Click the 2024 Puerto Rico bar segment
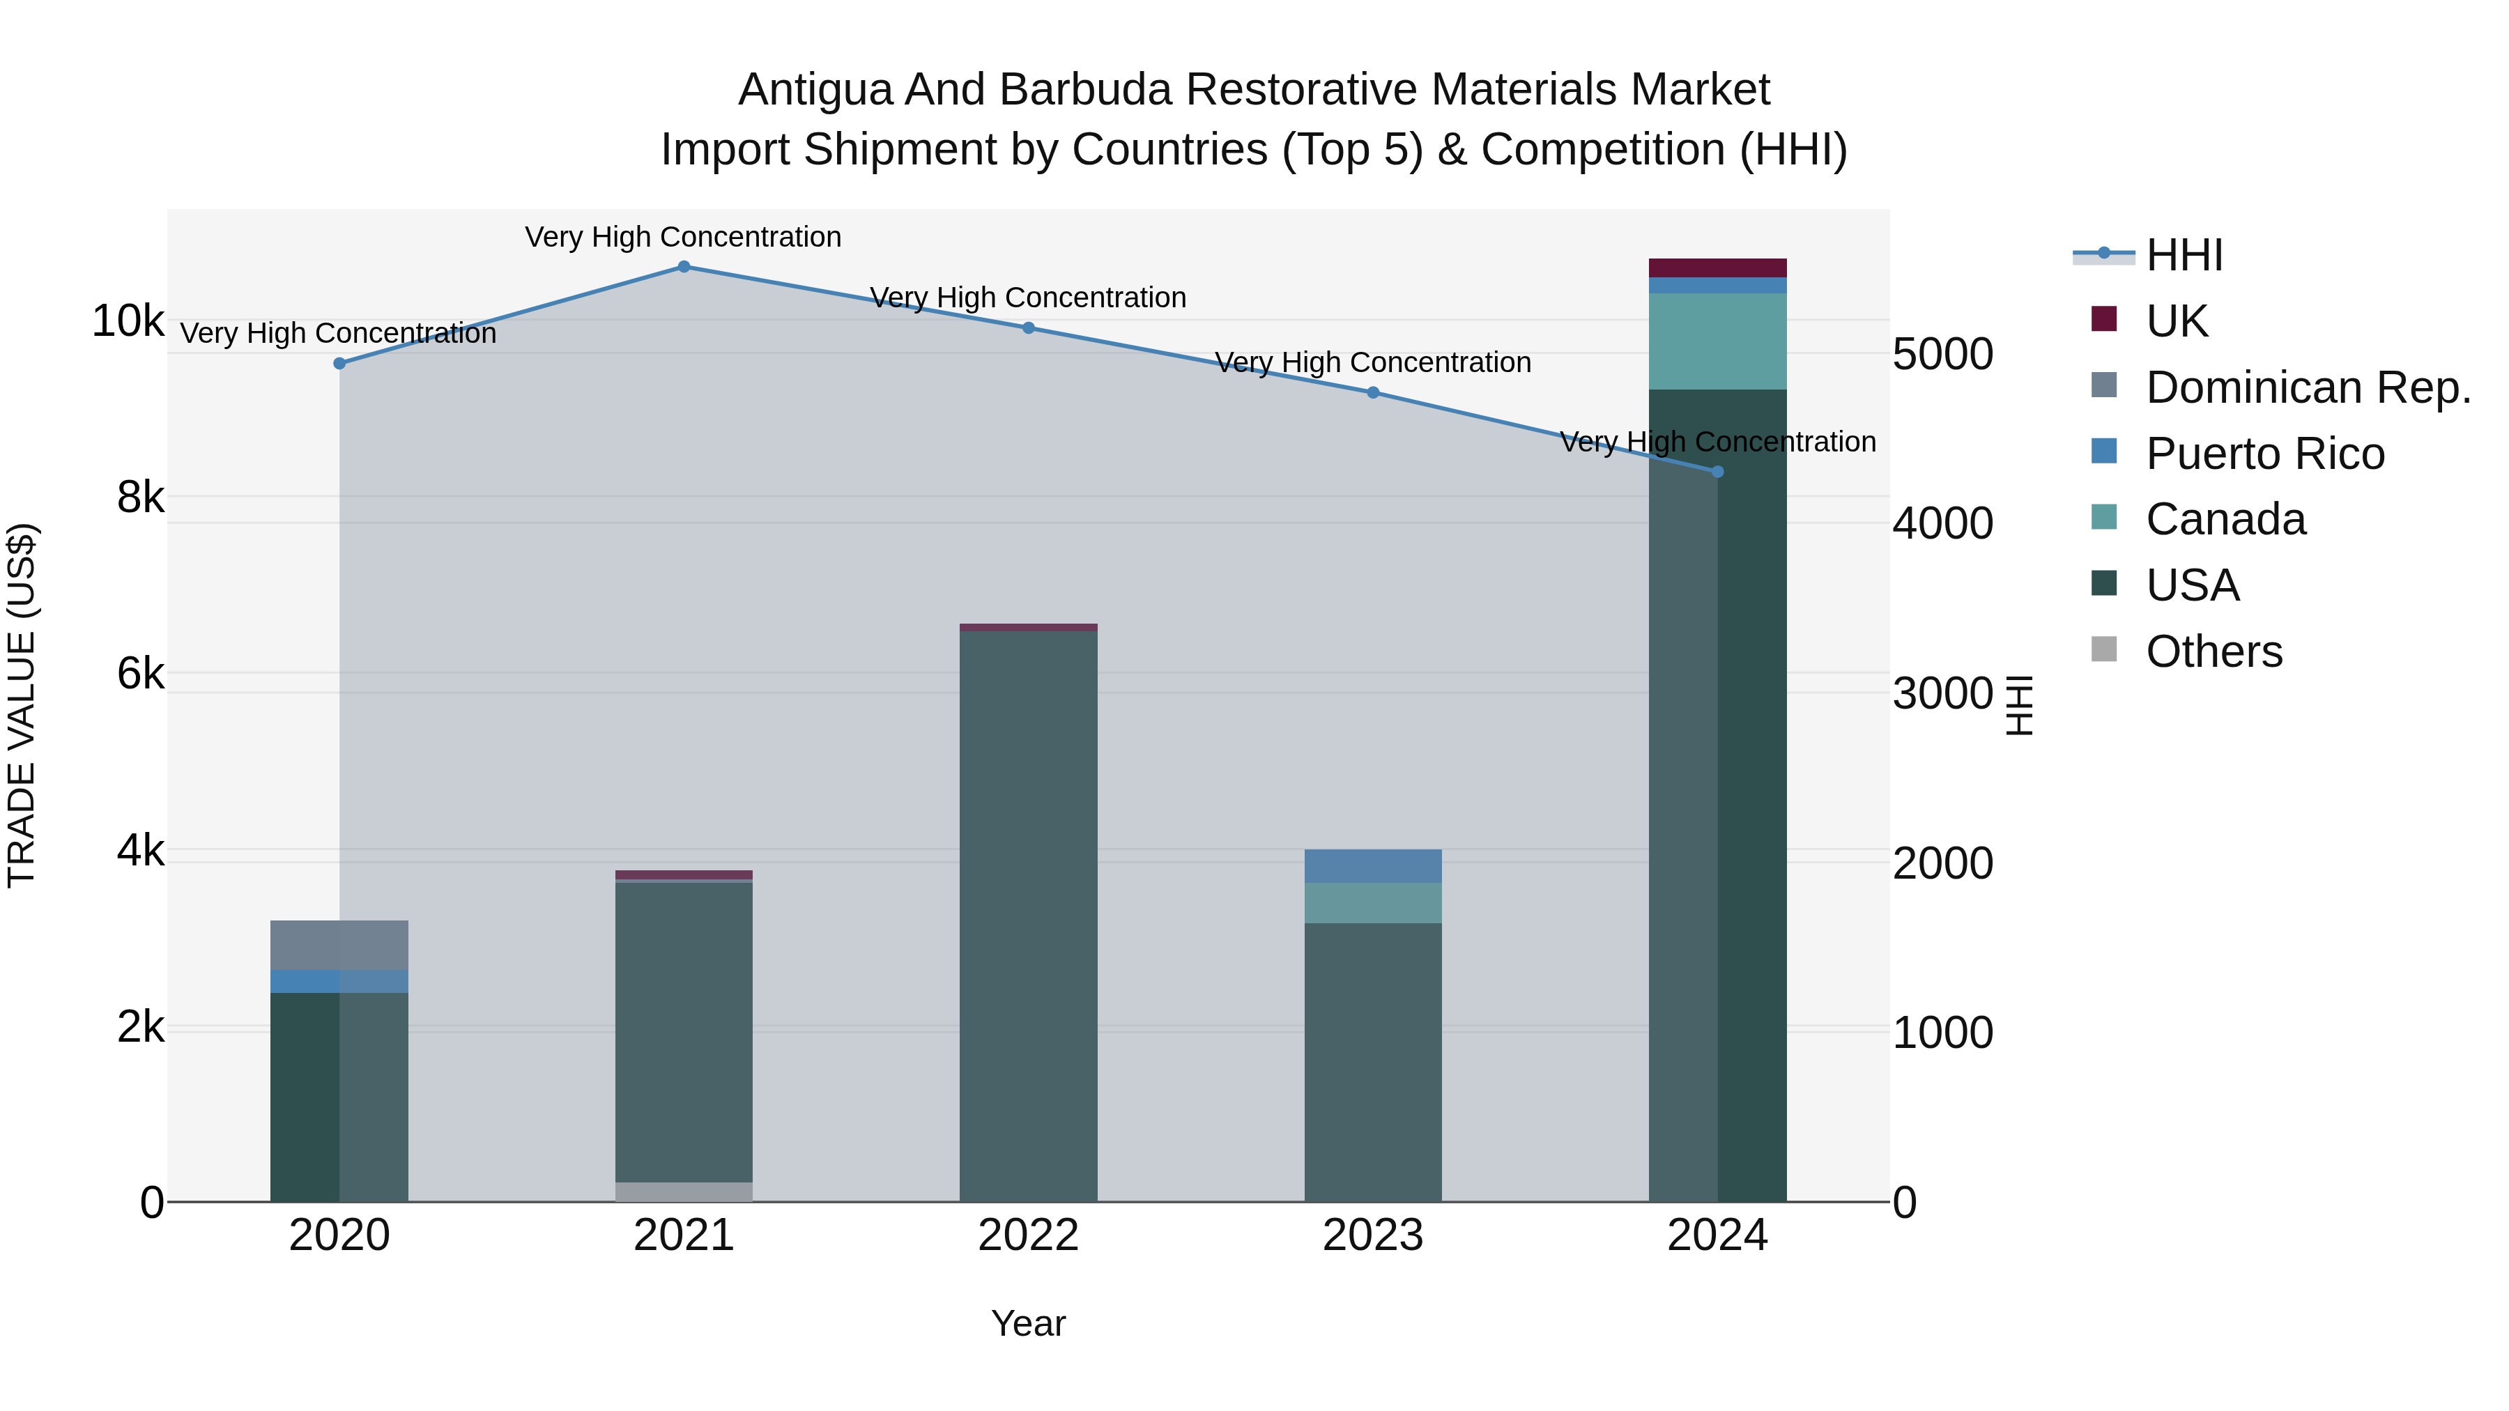2509x1411 pixels. 1718,285
